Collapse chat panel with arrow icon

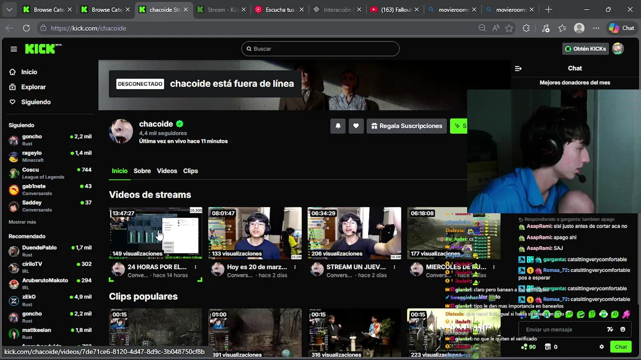(x=518, y=68)
